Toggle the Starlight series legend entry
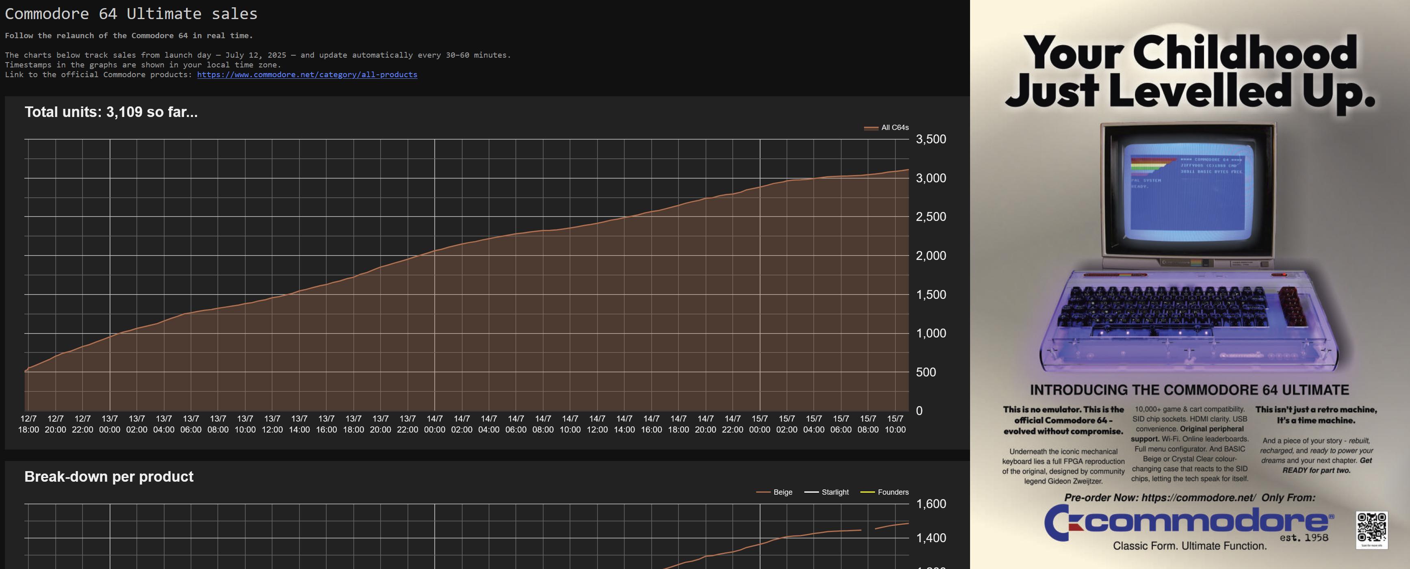 coord(827,492)
